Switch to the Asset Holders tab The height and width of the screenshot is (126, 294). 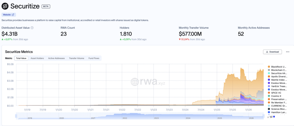37,58
